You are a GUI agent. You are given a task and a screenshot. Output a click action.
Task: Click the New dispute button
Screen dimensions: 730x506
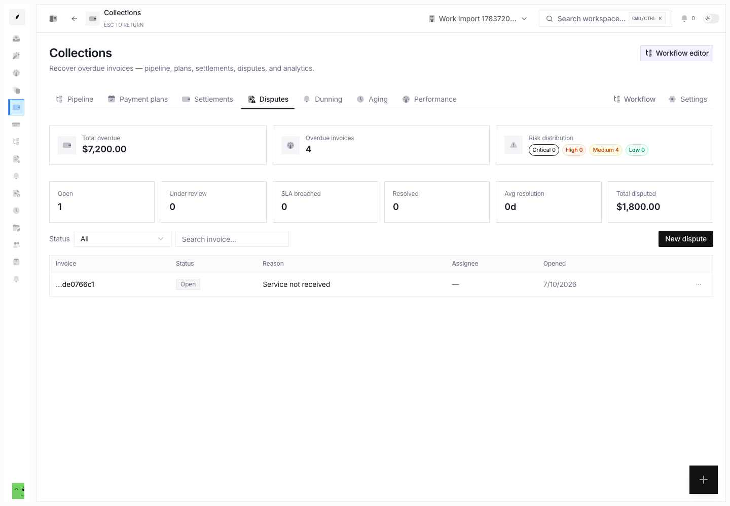click(x=686, y=239)
